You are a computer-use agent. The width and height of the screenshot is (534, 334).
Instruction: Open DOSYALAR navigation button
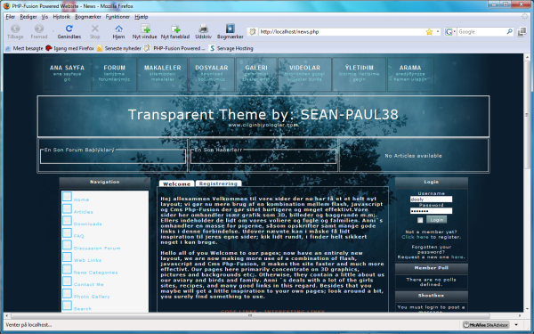click(x=212, y=74)
